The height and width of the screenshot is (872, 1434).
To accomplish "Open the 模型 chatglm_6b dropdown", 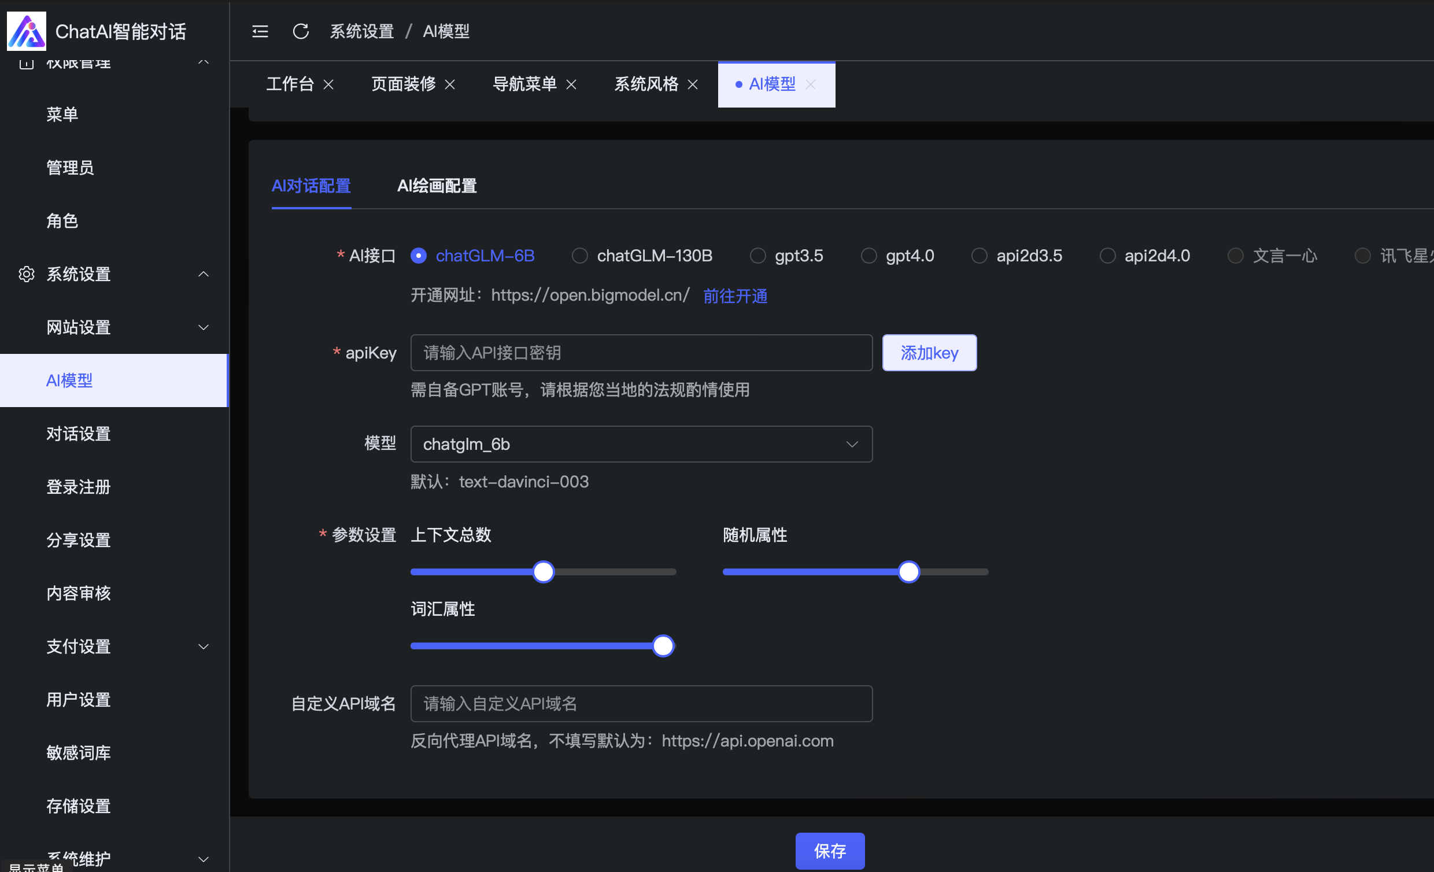I will (x=641, y=444).
